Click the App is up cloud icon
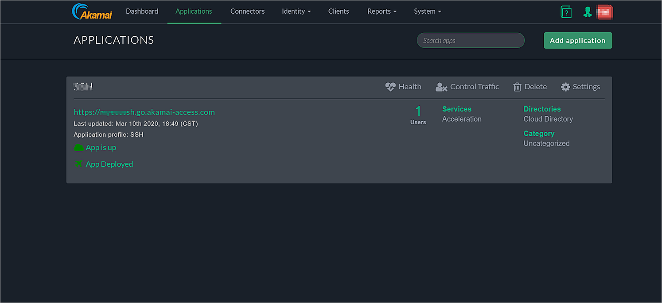 (78, 147)
